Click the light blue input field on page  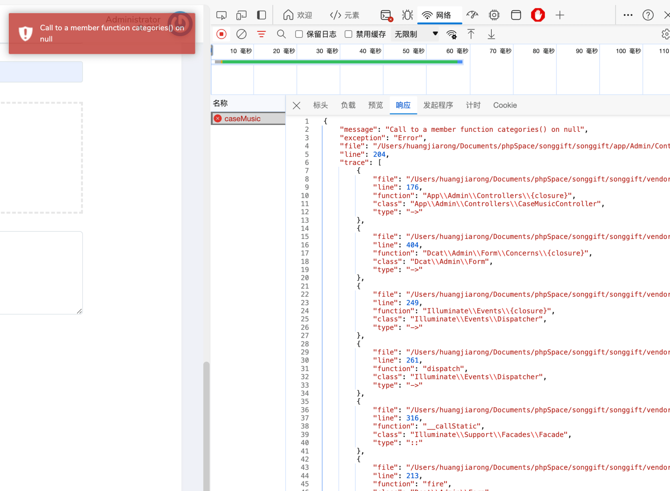click(x=41, y=72)
